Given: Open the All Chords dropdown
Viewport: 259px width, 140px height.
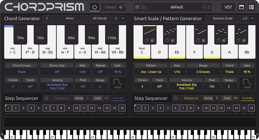Looking at the screenshot, I should pos(100,18).
